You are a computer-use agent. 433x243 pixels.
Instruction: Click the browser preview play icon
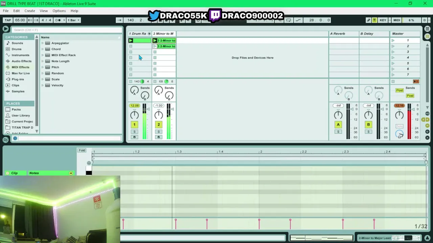[5, 29]
